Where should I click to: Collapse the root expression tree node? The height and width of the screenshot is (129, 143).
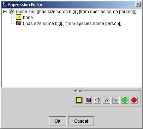(5, 12)
